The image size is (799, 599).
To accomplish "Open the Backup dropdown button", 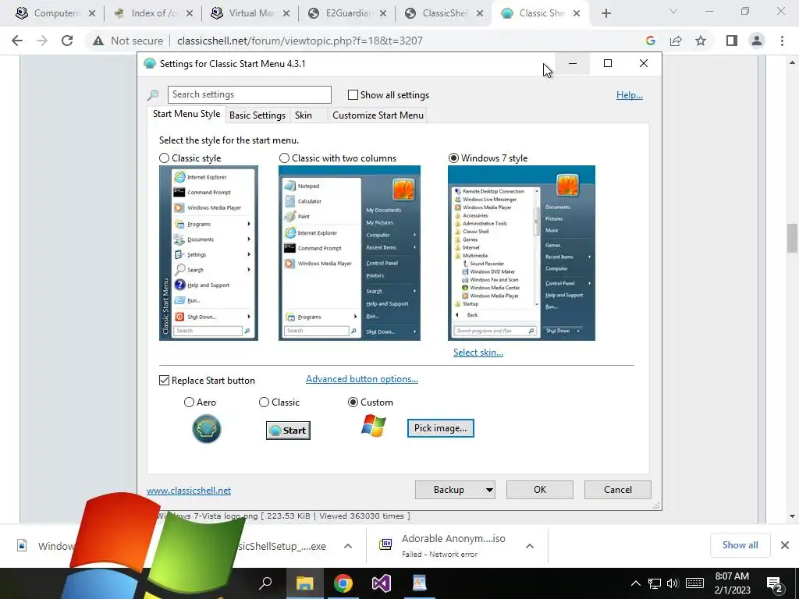I will click(x=455, y=490).
